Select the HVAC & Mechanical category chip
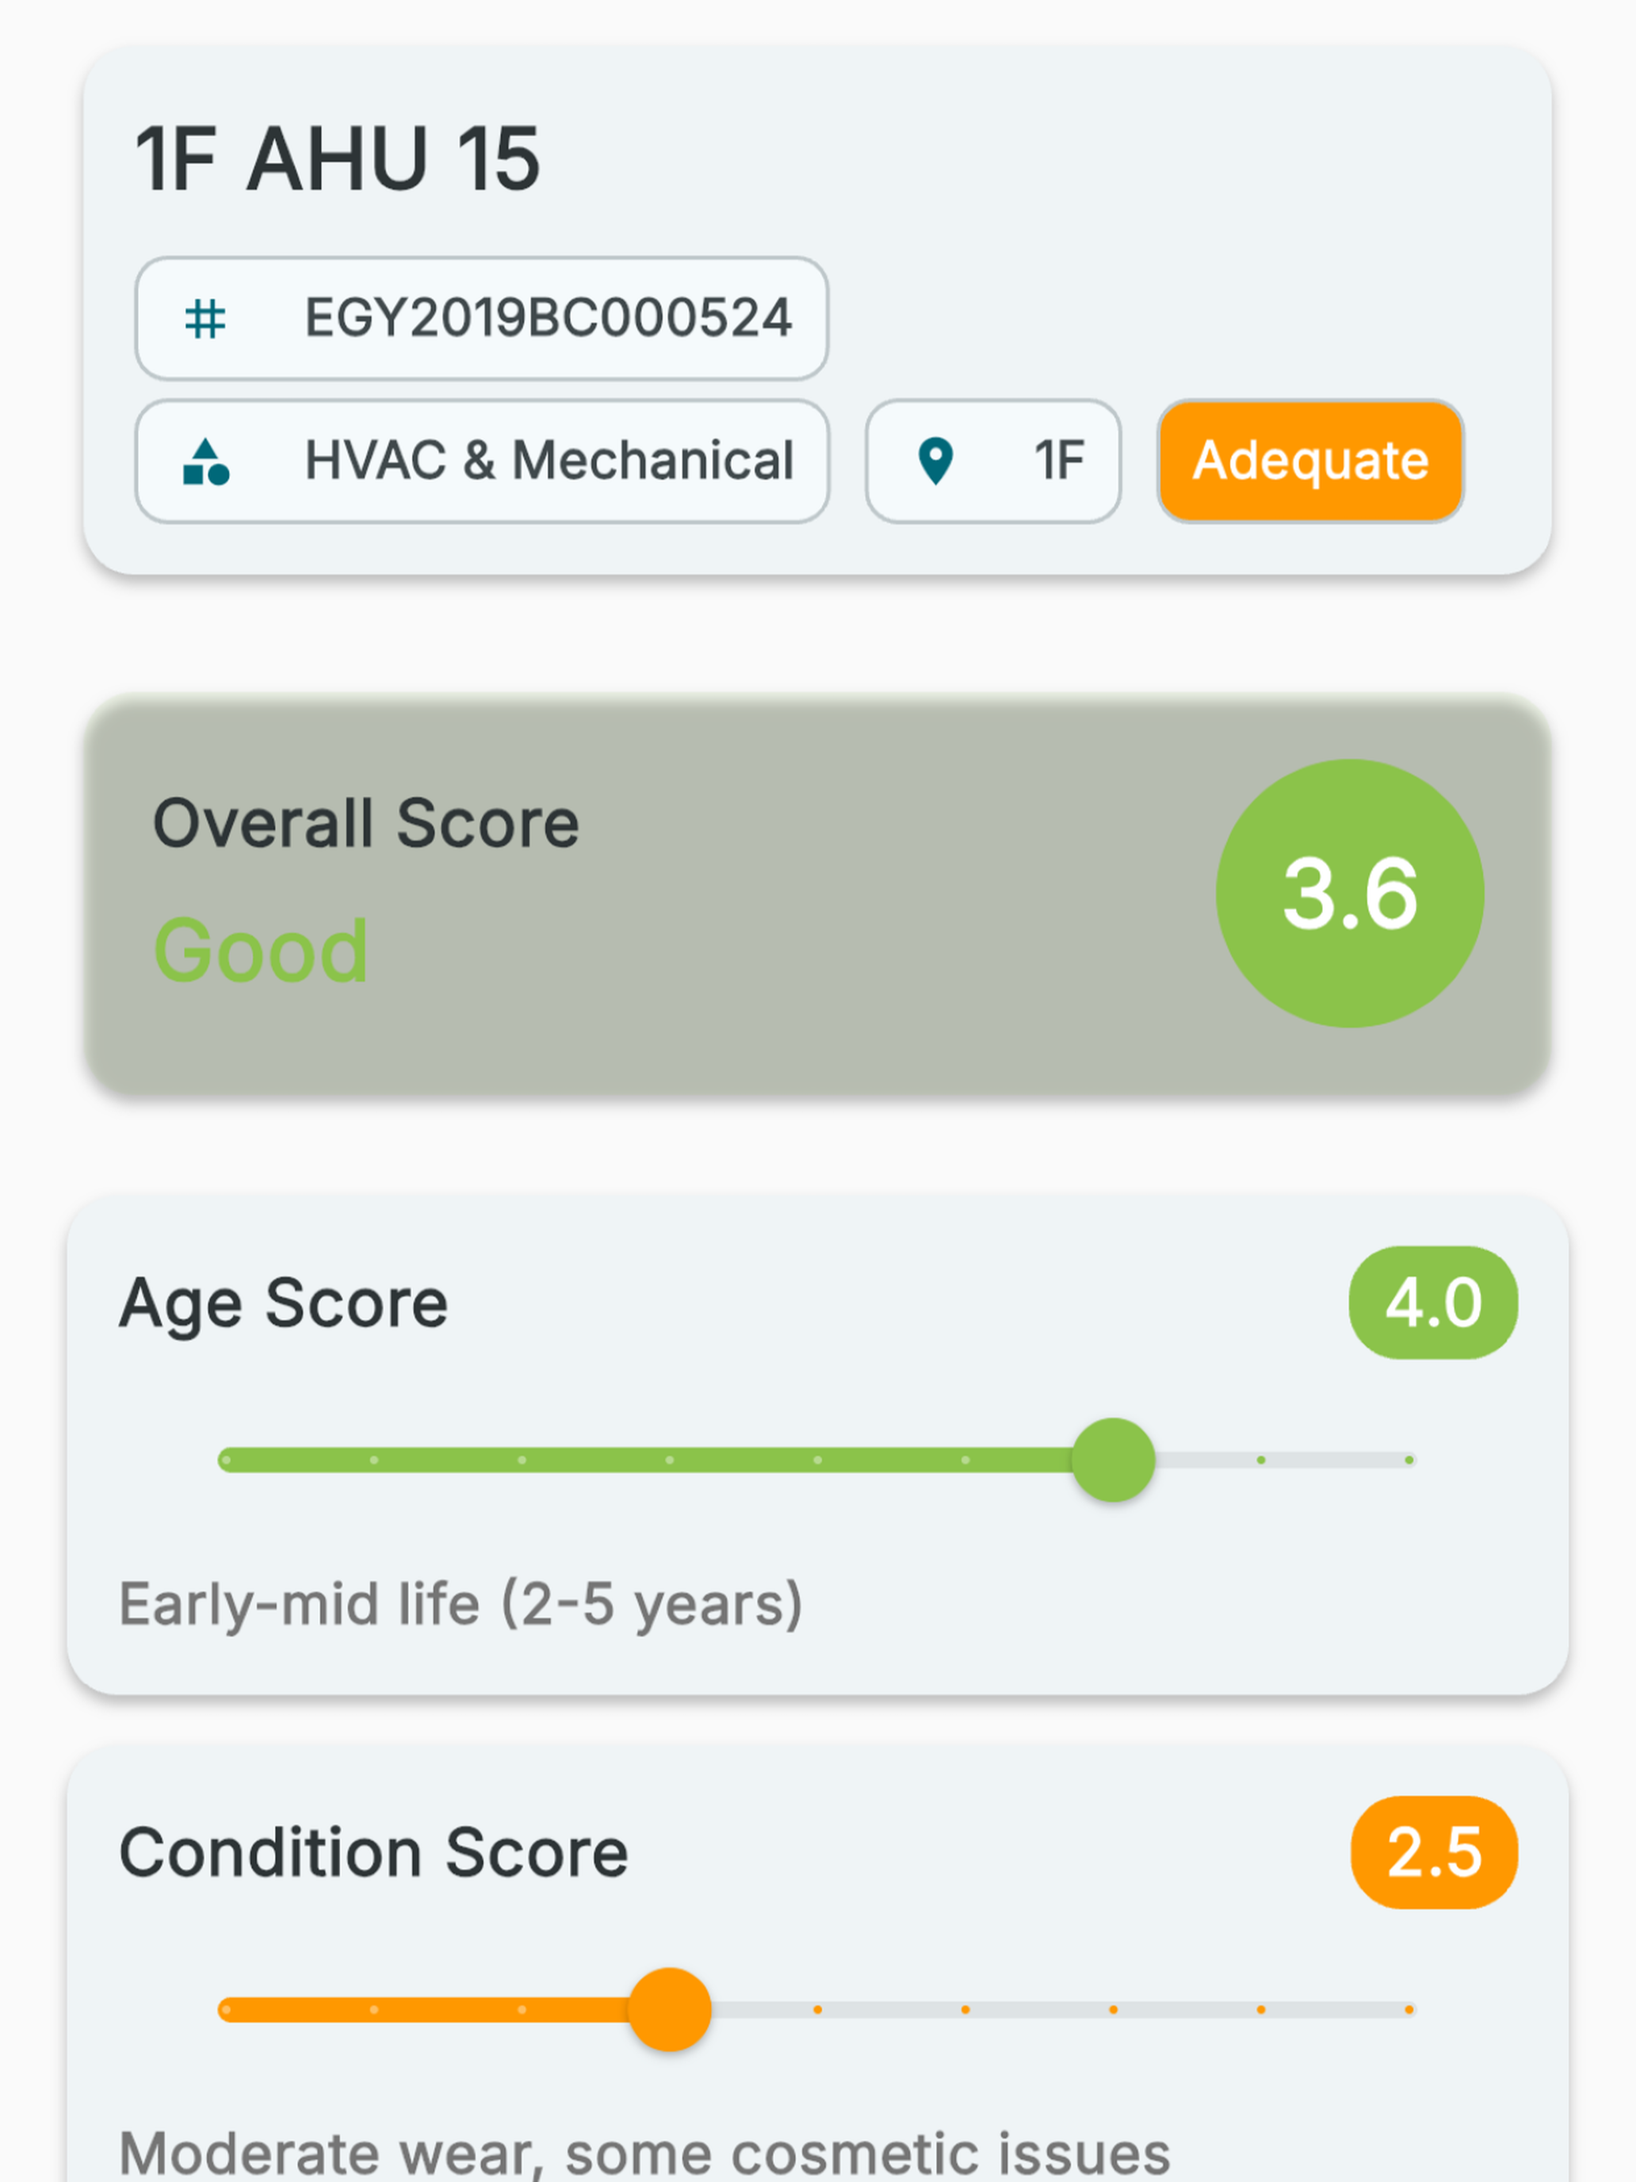 click(x=481, y=461)
